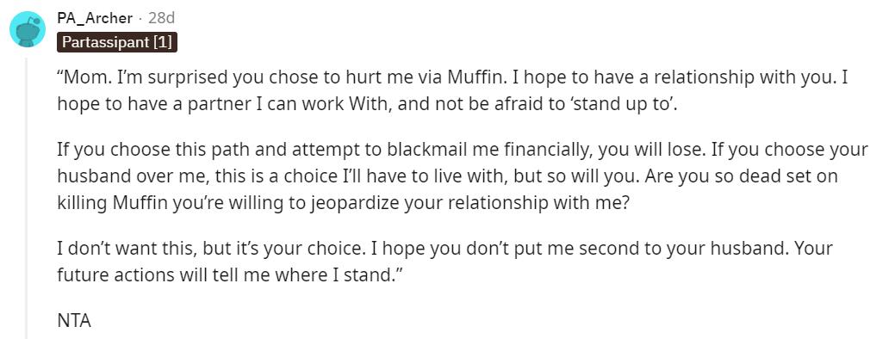Click the word "jeopardize" in second paragraph
This screenshot has width=895, height=339.
coord(355,204)
